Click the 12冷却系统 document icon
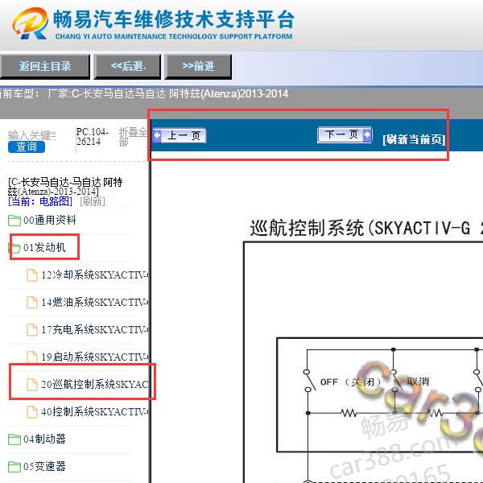The width and height of the screenshot is (483, 483). (32, 275)
